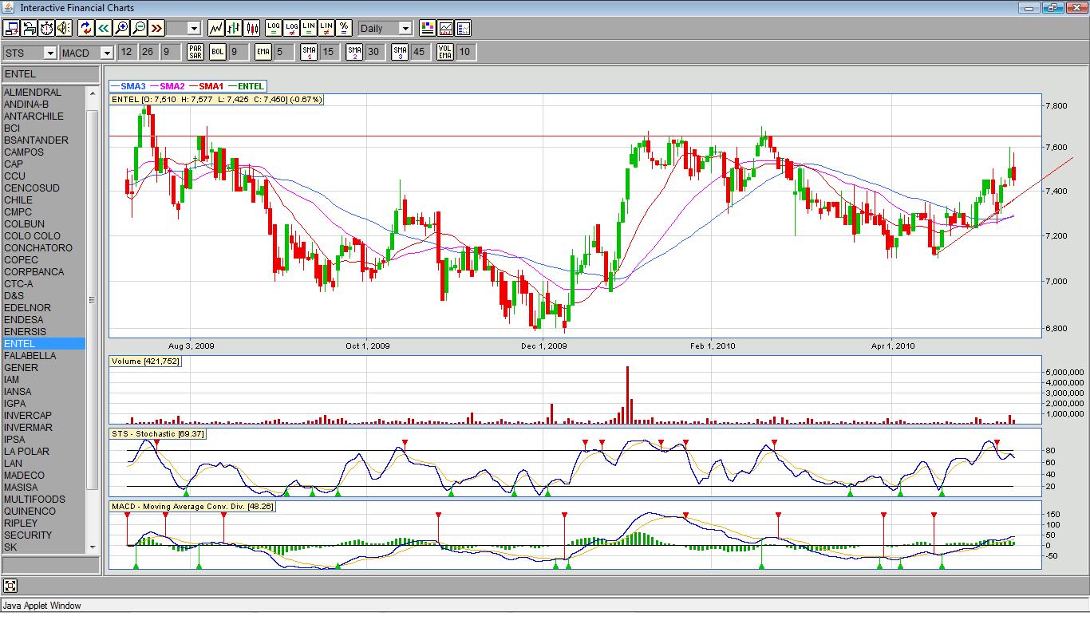
Task: Toggle the PAR SAR indicator
Action: coord(195,52)
